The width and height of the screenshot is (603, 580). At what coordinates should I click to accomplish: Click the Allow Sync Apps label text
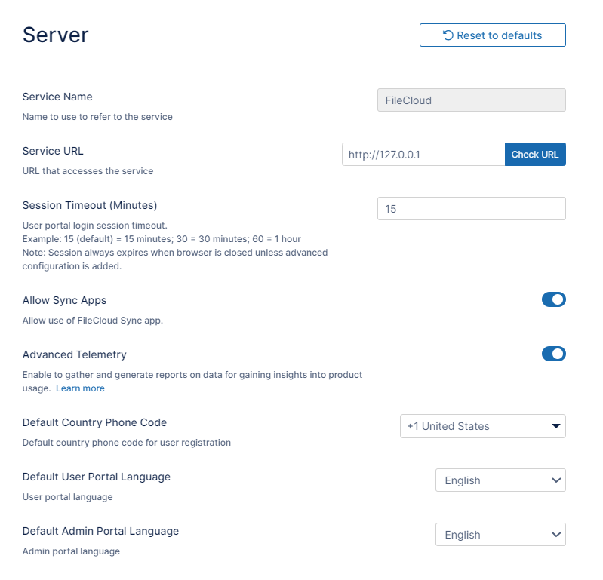click(64, 300)
